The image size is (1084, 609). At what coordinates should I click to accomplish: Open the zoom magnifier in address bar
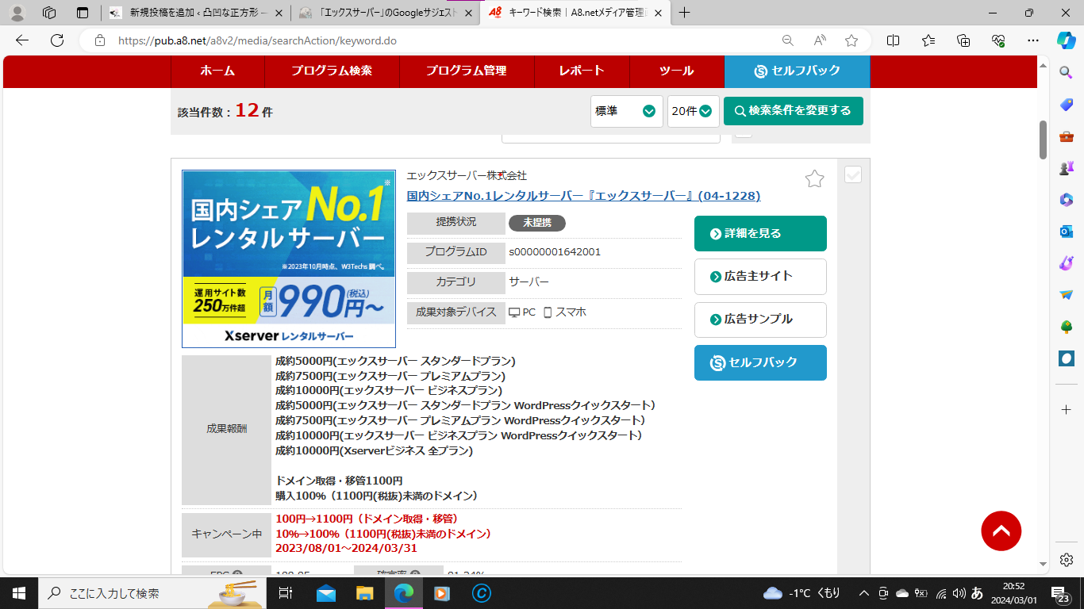tap(788, 40)
